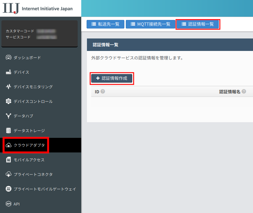This screenshot has height=213, width=253.
Task: Switch to the MQTT接続先一覧 tab
Action: (150, 24)
